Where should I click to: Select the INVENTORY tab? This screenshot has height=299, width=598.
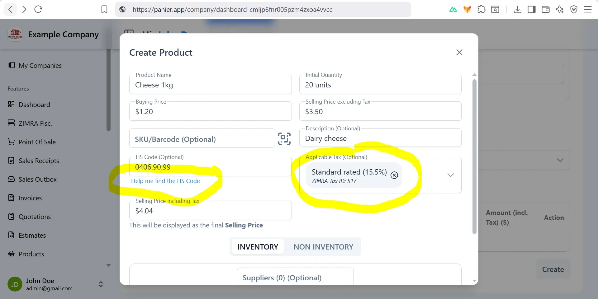click(x=258, y=247)
